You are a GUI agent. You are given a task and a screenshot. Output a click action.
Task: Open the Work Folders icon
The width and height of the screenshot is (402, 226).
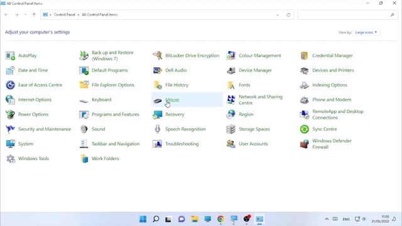click(84, 158)
